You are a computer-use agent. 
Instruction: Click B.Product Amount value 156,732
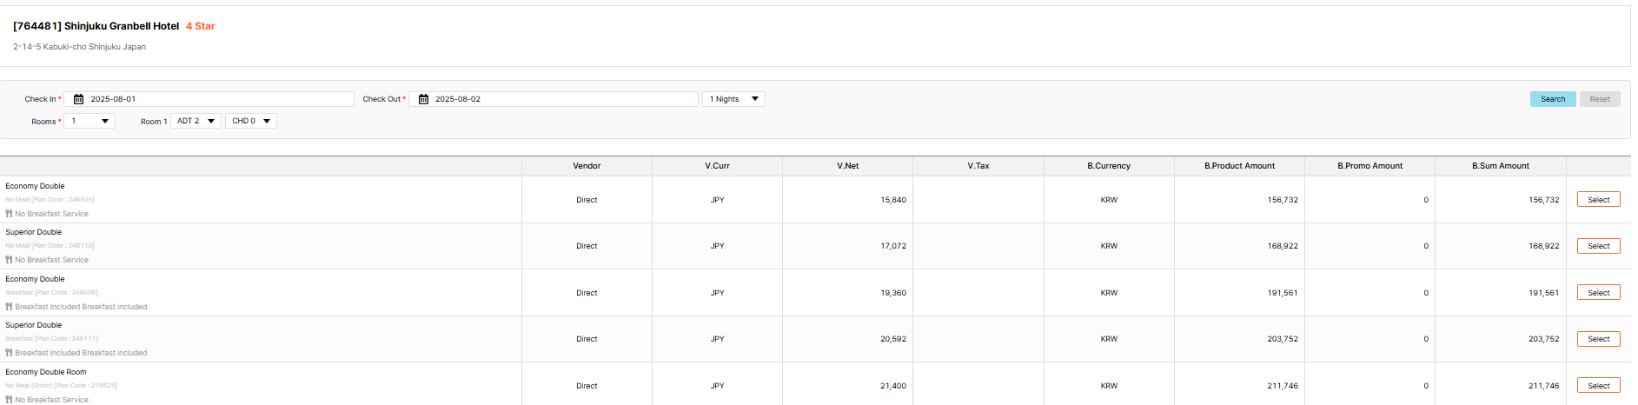click(x=1283, y=200)
